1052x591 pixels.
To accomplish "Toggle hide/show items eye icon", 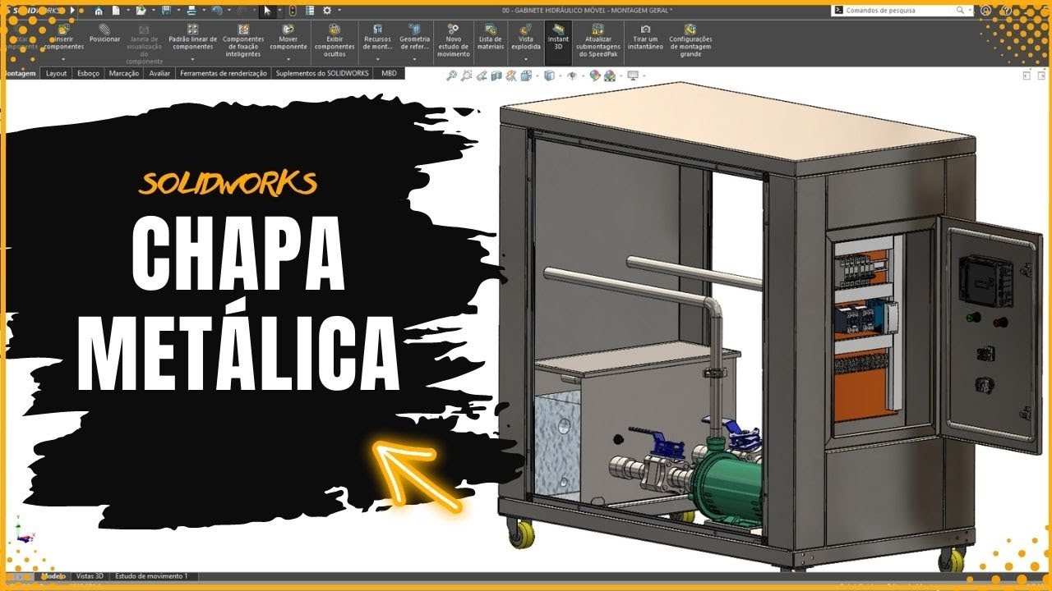I will pyautogui.click(x=572, y=76).
